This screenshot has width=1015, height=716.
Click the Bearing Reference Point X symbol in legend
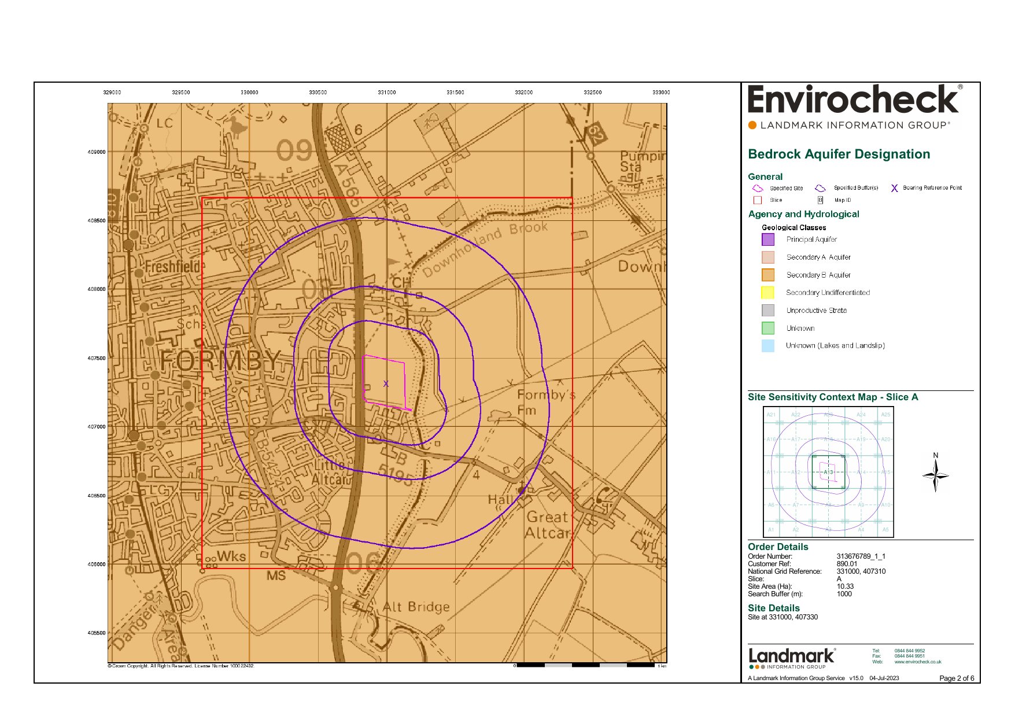pos(894,188)
